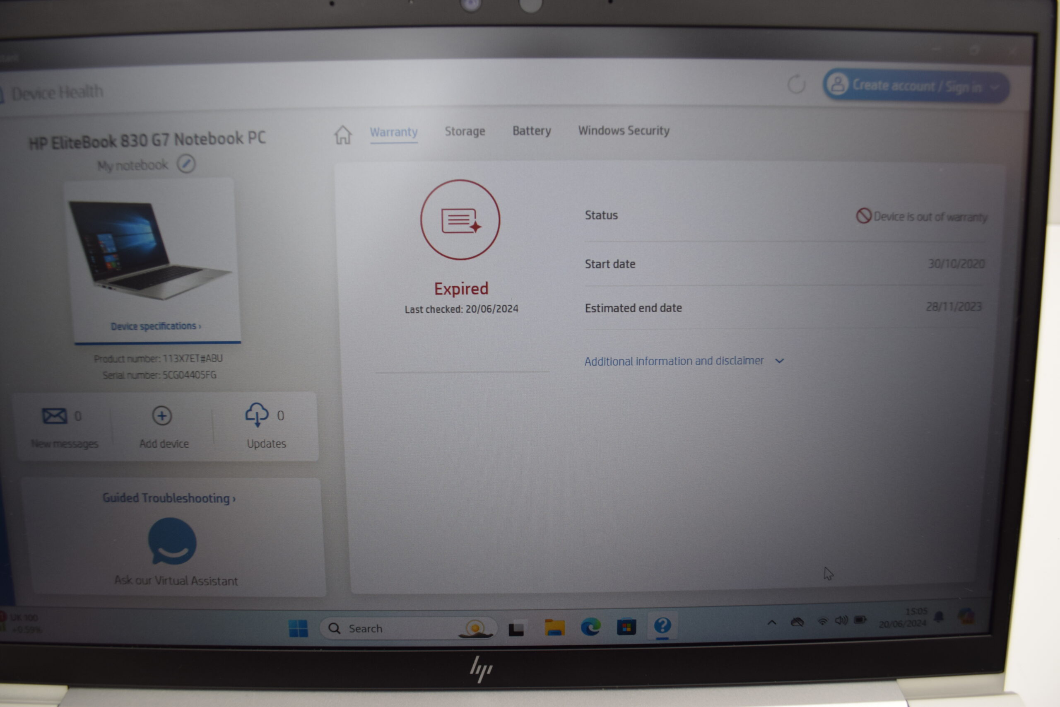1060x707 pixels.
Task: Edit the My notebook nickname pencil icon
Action: pyautogui.click(x=185, y=164)
